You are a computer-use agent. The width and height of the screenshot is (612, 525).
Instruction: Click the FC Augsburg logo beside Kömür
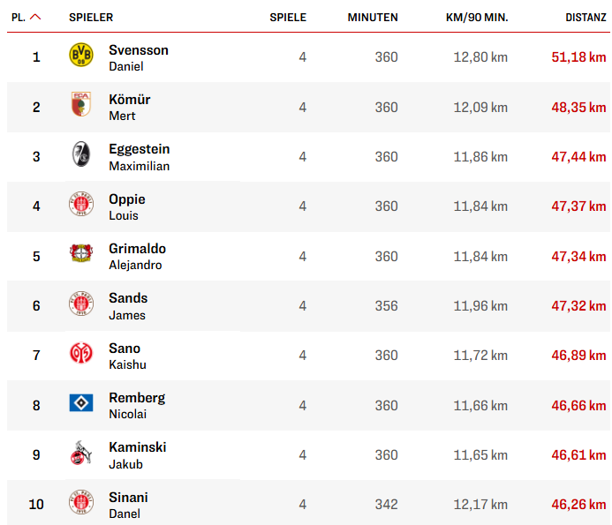pos(80,107)
